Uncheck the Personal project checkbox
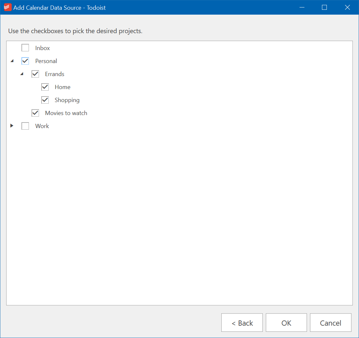The height and width of the screenshot is (338, 359). click(x=25, y=61)
